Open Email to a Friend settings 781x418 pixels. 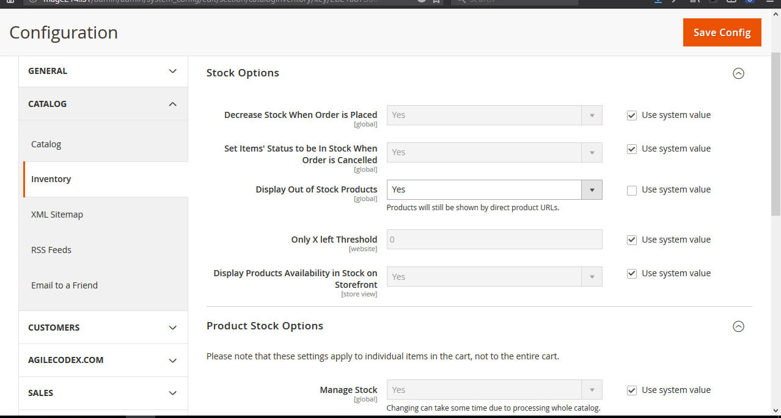point(64,285)
